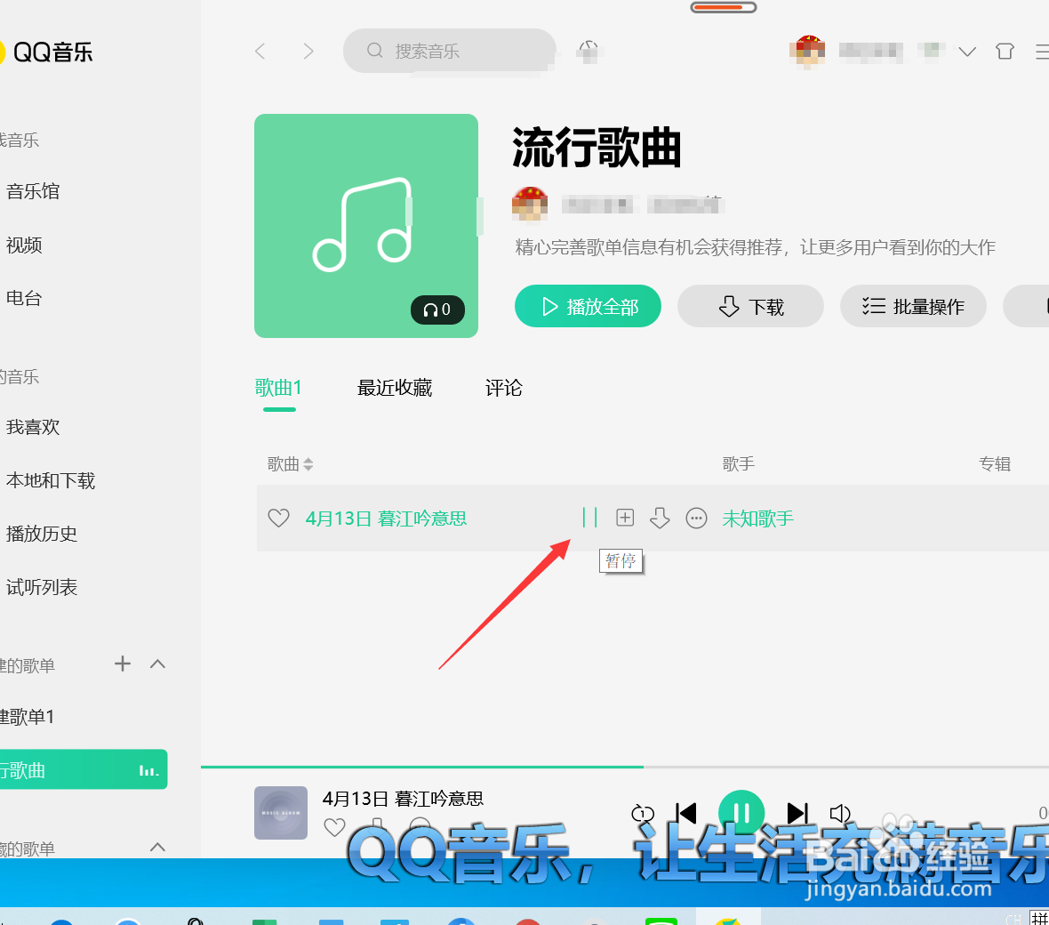
Task: Go back to previous track
Action: point(685,812)
